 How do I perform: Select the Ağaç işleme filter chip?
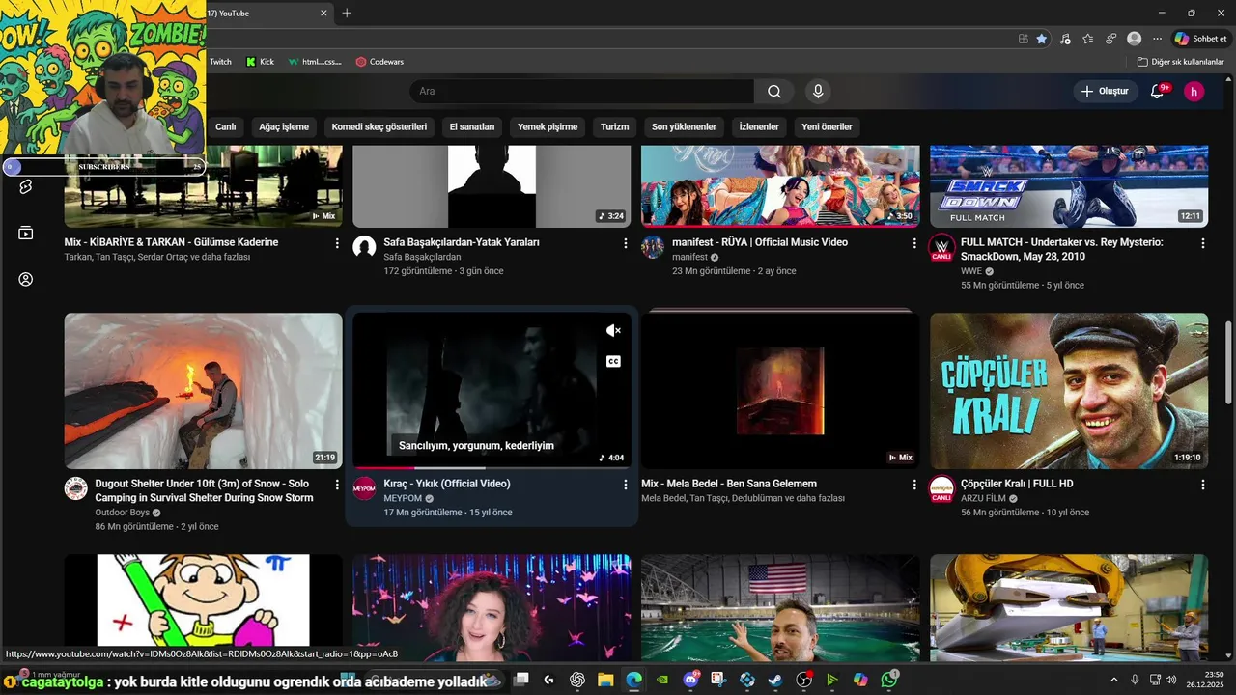[x=284, y=126]
